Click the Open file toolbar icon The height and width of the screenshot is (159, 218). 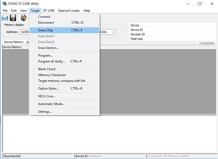[x=5, y=18]
